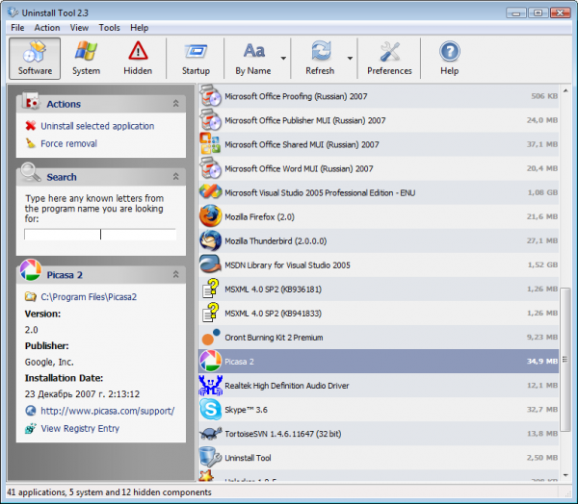Screen dimensions: 578x504
Task: Open the Action menu
Action: (47, 28)
